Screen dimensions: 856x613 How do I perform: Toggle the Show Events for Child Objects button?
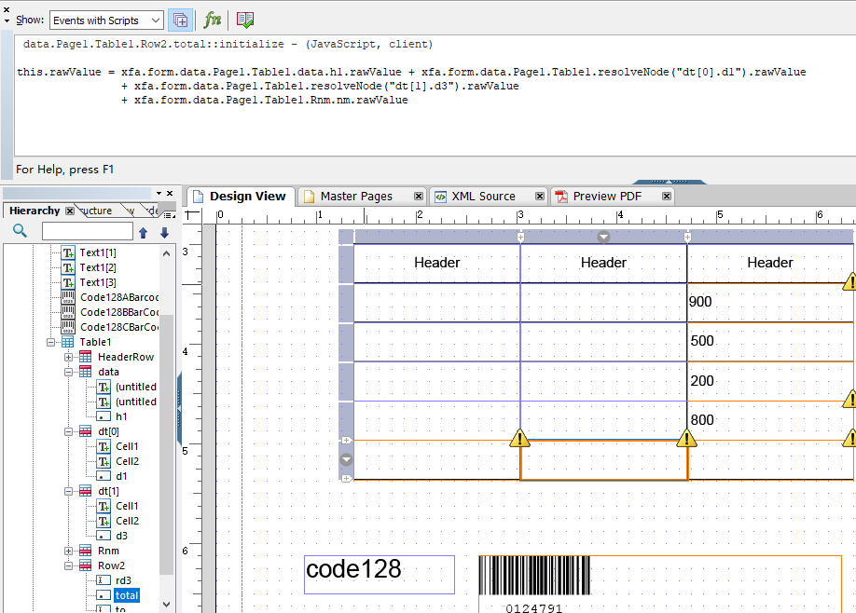[x=181, y=20]
